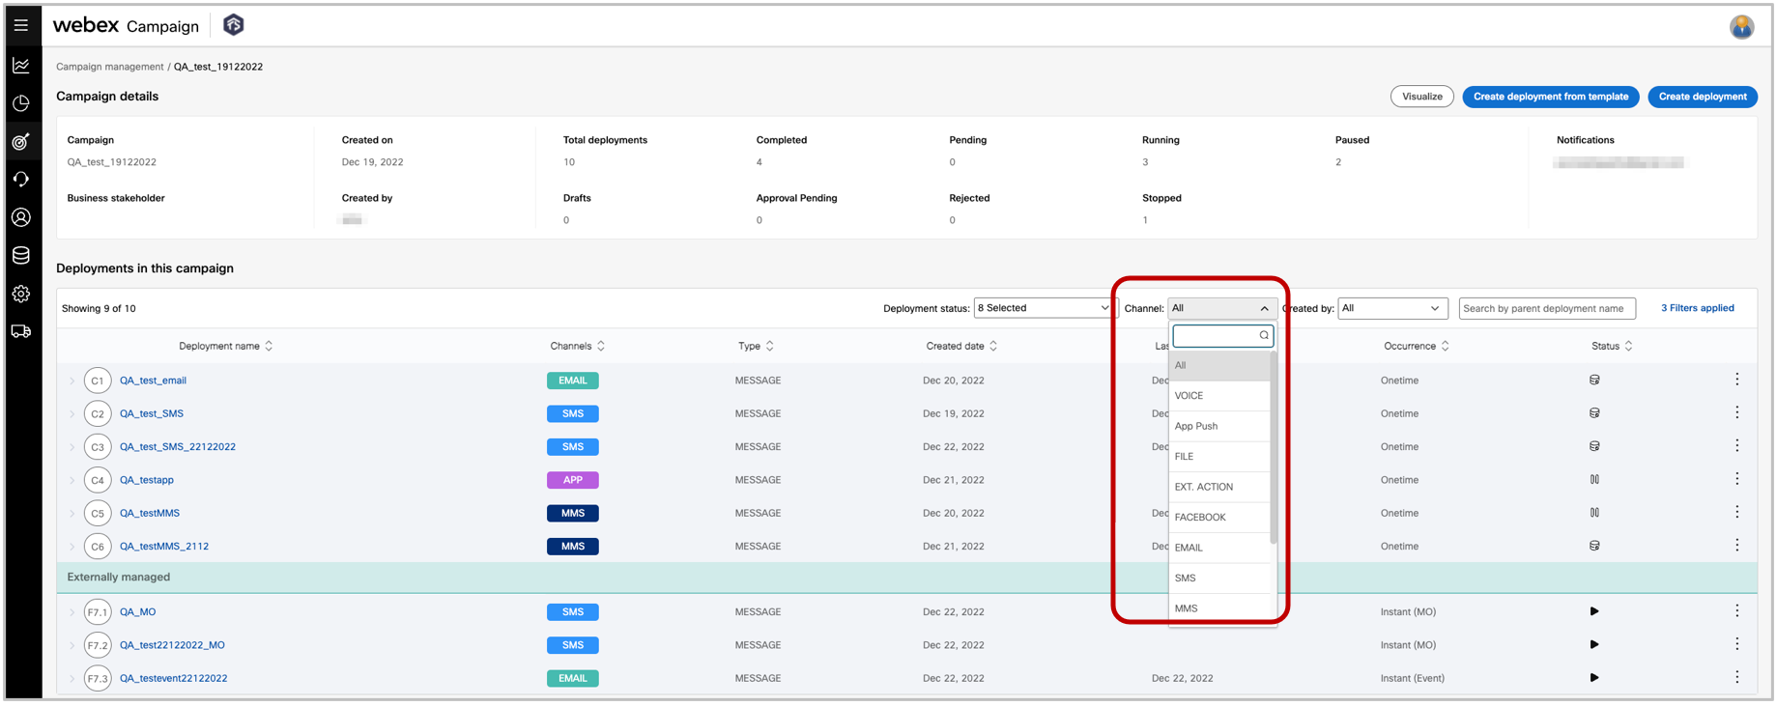1777x706 pixels.
Task: Select MMS channel option
Action: click(1219, 608)
